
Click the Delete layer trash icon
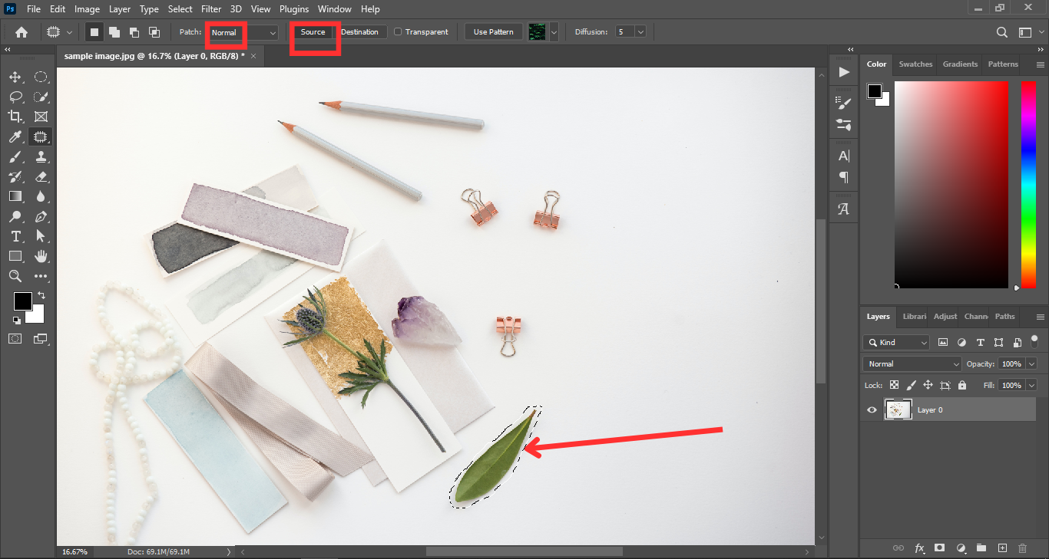[1022, 548]
